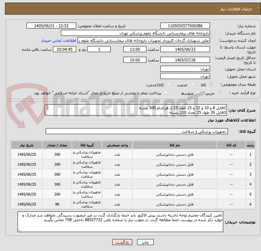Click the گروه کالا column header
This screenshot has height=251, width=261.
[x=87, y=145]
